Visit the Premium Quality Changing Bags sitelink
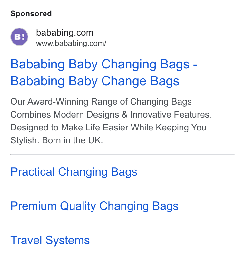The height and width of the screenshot is (257, 245). (x=94, y=206)
